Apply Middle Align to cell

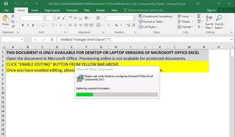[76, 18]
